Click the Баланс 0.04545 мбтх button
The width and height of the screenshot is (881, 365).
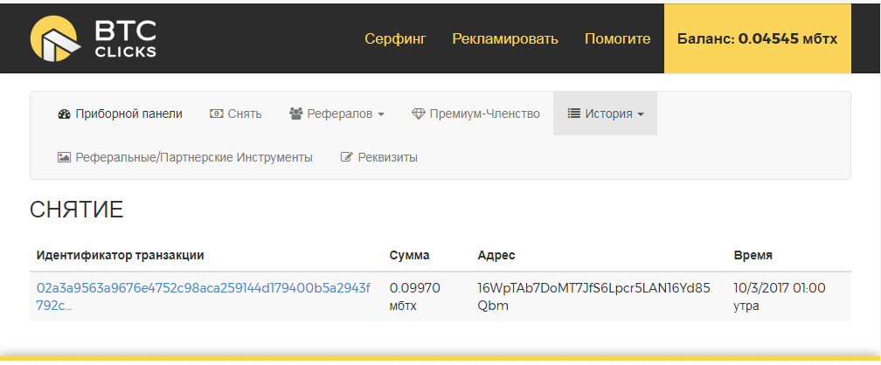coord(757,38)
